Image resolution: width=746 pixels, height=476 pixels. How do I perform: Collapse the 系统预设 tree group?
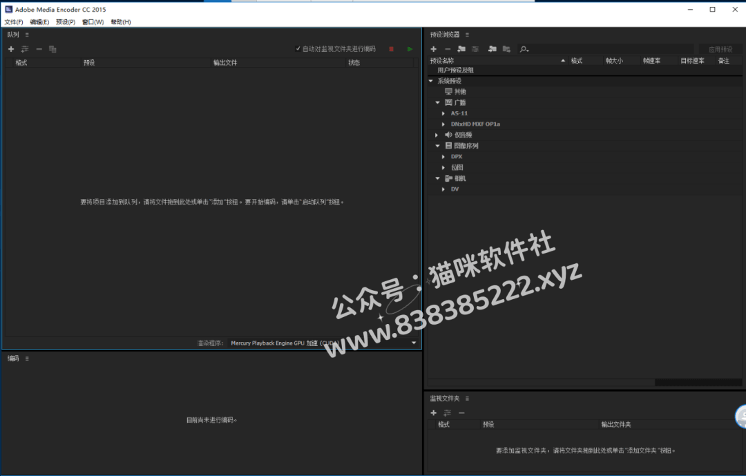coord(430,81)
